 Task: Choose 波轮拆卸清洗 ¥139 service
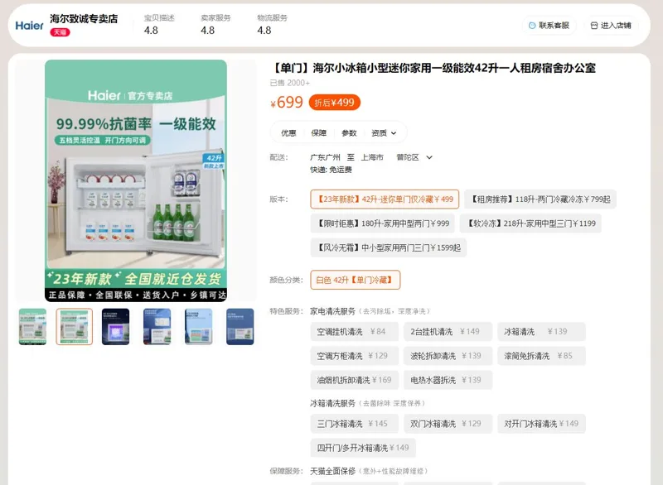click(448, 356)
